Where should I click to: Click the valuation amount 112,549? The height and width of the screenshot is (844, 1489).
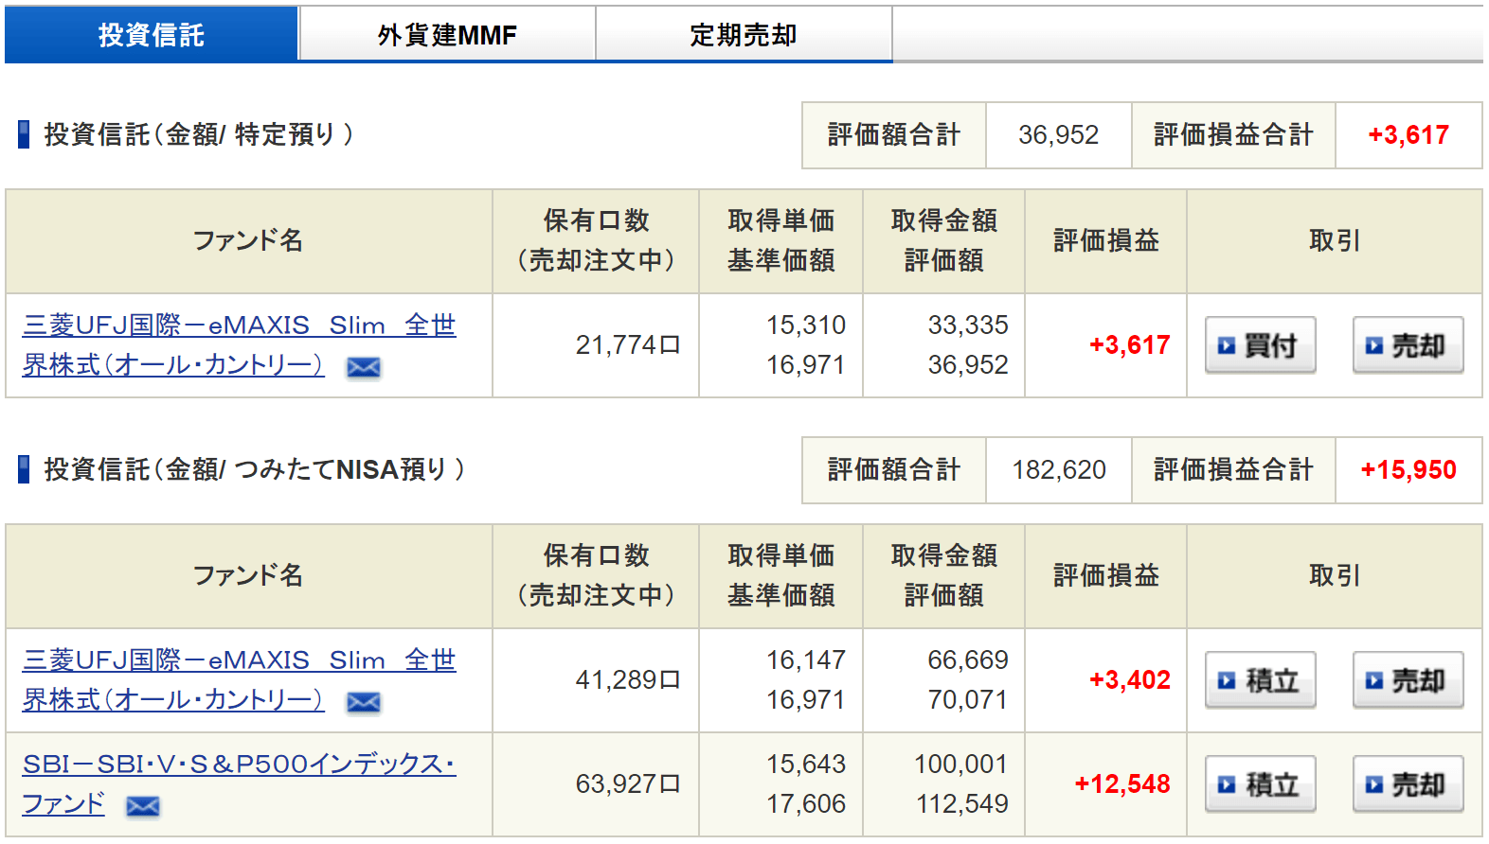tap(962, 804)
